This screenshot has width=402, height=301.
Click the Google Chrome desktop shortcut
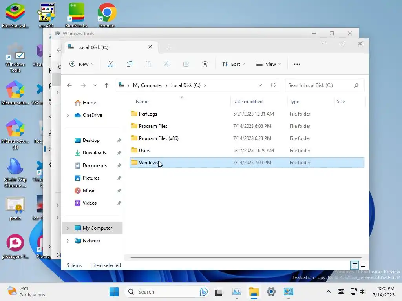(x=107, y=15)
